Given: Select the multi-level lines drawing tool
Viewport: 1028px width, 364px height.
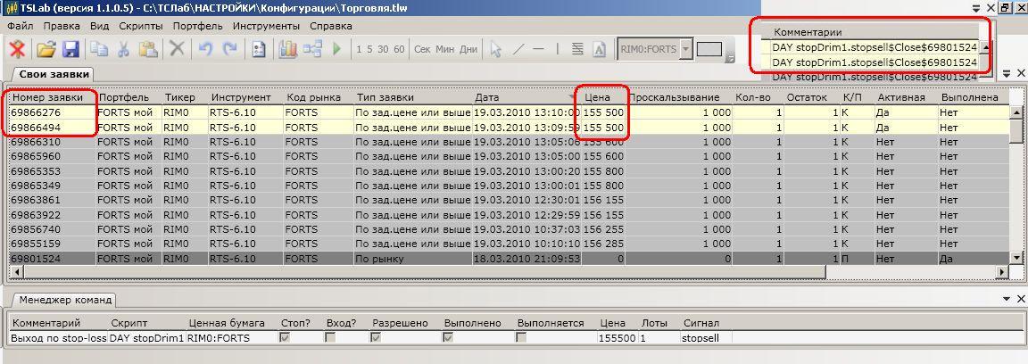Looking at the screenshot, I should point(577,49).
